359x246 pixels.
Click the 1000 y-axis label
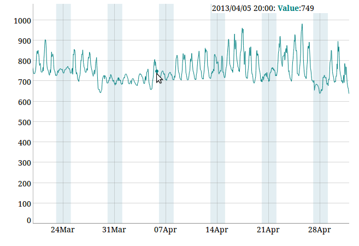click(22, 21)
